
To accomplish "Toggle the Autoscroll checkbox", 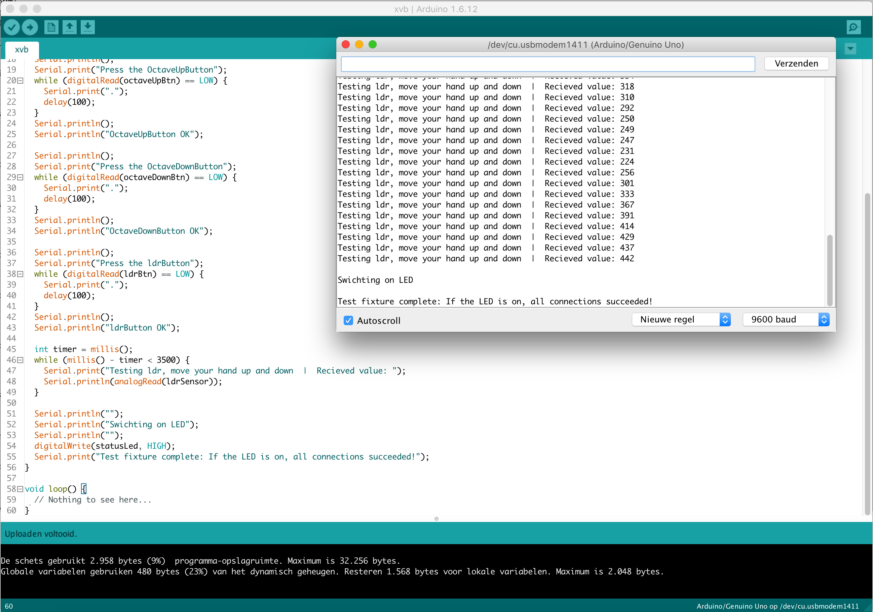I will point(348,320).
